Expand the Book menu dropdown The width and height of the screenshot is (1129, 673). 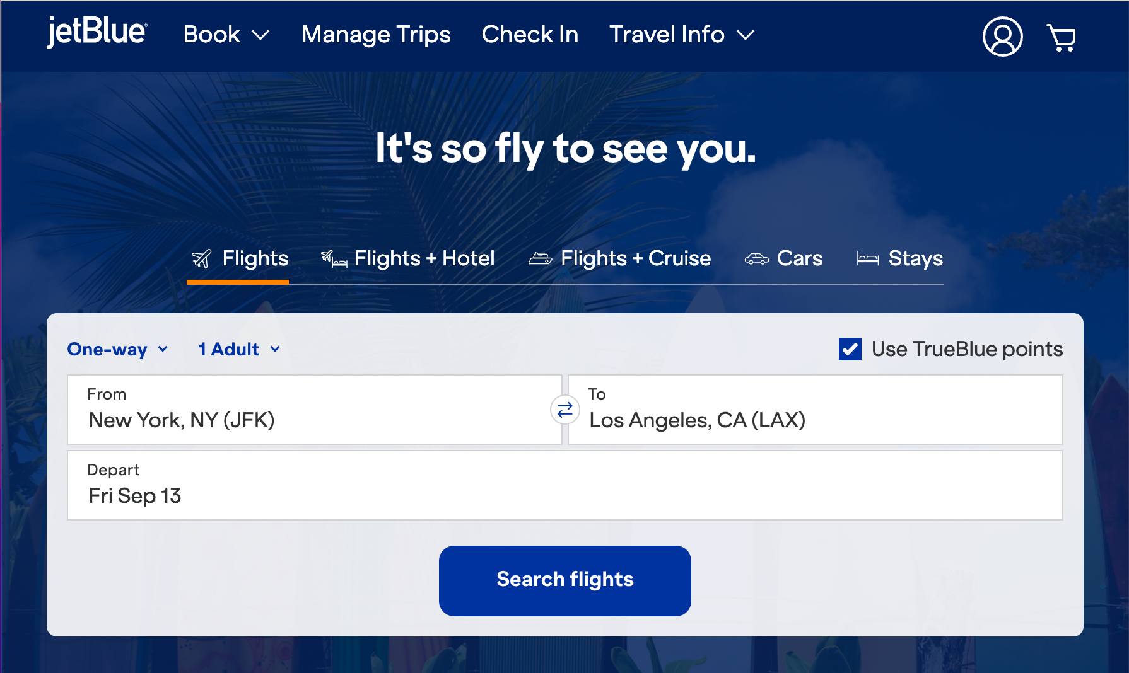tap(226, 35)
